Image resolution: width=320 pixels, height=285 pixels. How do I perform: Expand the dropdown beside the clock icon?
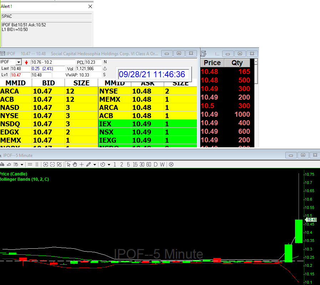click(x=109, y=165)
